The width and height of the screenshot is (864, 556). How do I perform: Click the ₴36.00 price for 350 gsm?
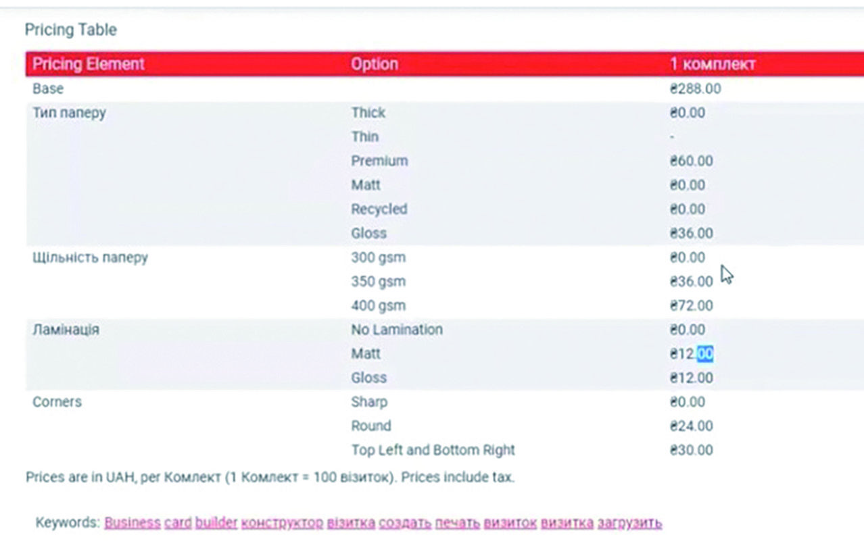(x=691, y=281)
